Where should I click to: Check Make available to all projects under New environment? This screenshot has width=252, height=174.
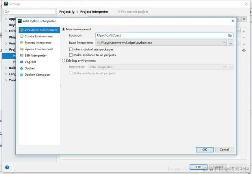tap(71, 55)
